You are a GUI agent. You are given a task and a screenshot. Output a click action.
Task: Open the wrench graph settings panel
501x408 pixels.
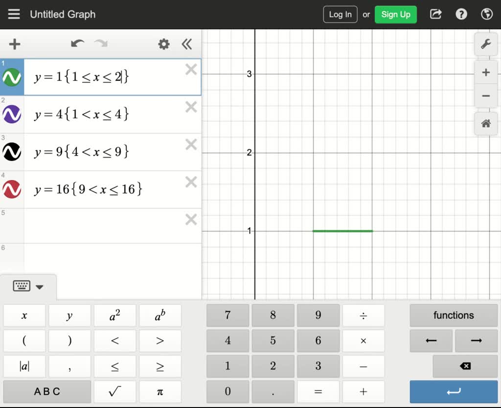485,44
